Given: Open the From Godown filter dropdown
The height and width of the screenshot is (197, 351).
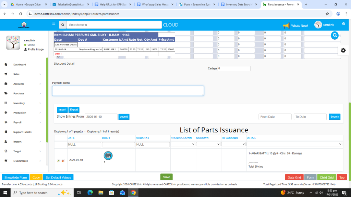Looking at the screenshot, I should pyautogui.click(x=183, y=144).
